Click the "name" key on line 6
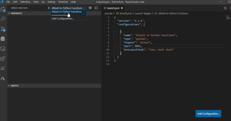231x121 pixels. (x=127, y=35)
